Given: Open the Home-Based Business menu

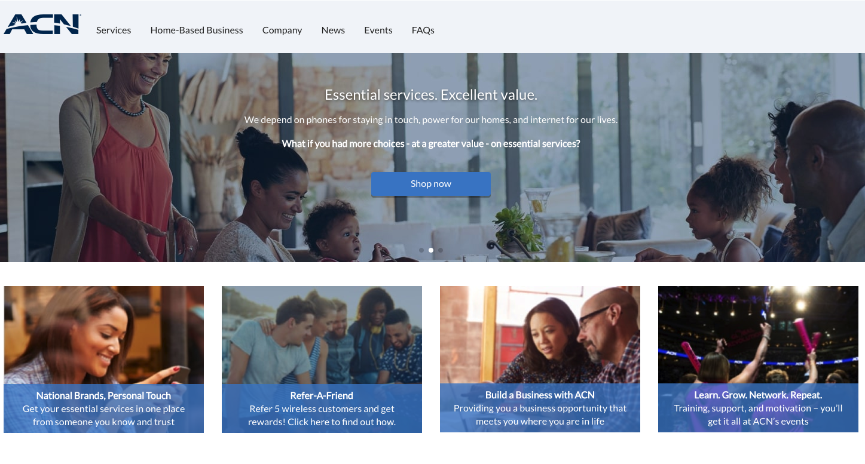Looking at the screenshot, I should [x=197, y=30].
